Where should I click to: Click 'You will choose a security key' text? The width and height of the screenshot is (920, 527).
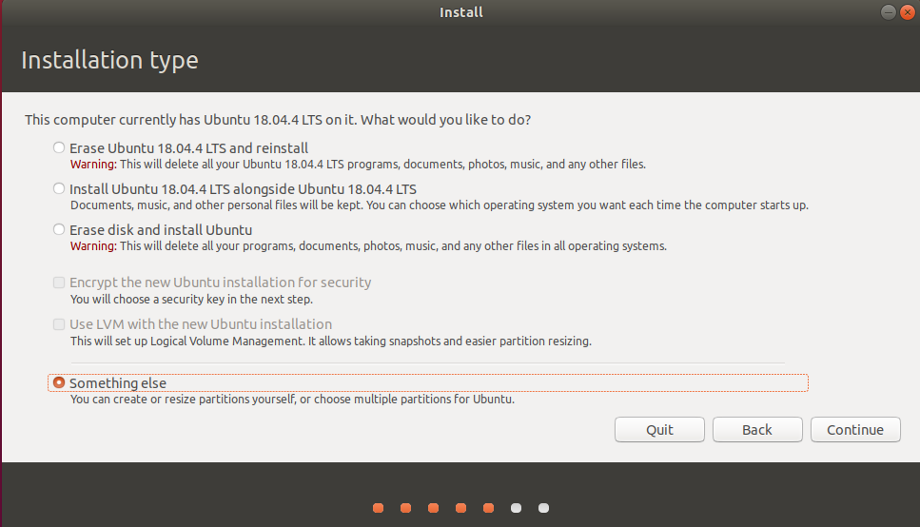tap(191, 300)
